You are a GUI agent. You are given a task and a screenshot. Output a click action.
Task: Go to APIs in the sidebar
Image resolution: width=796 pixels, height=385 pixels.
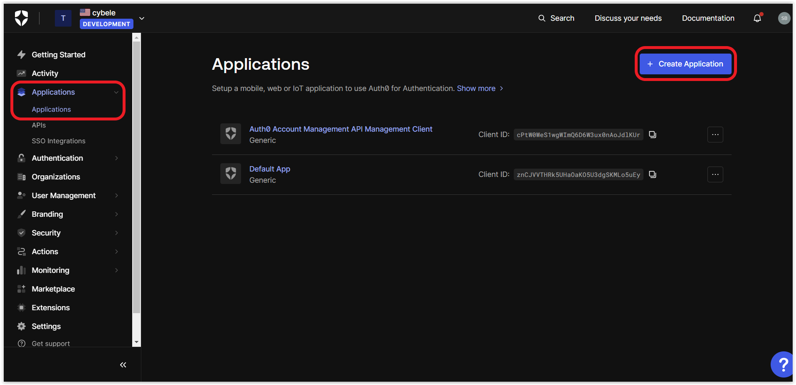(x=39, y=125)
